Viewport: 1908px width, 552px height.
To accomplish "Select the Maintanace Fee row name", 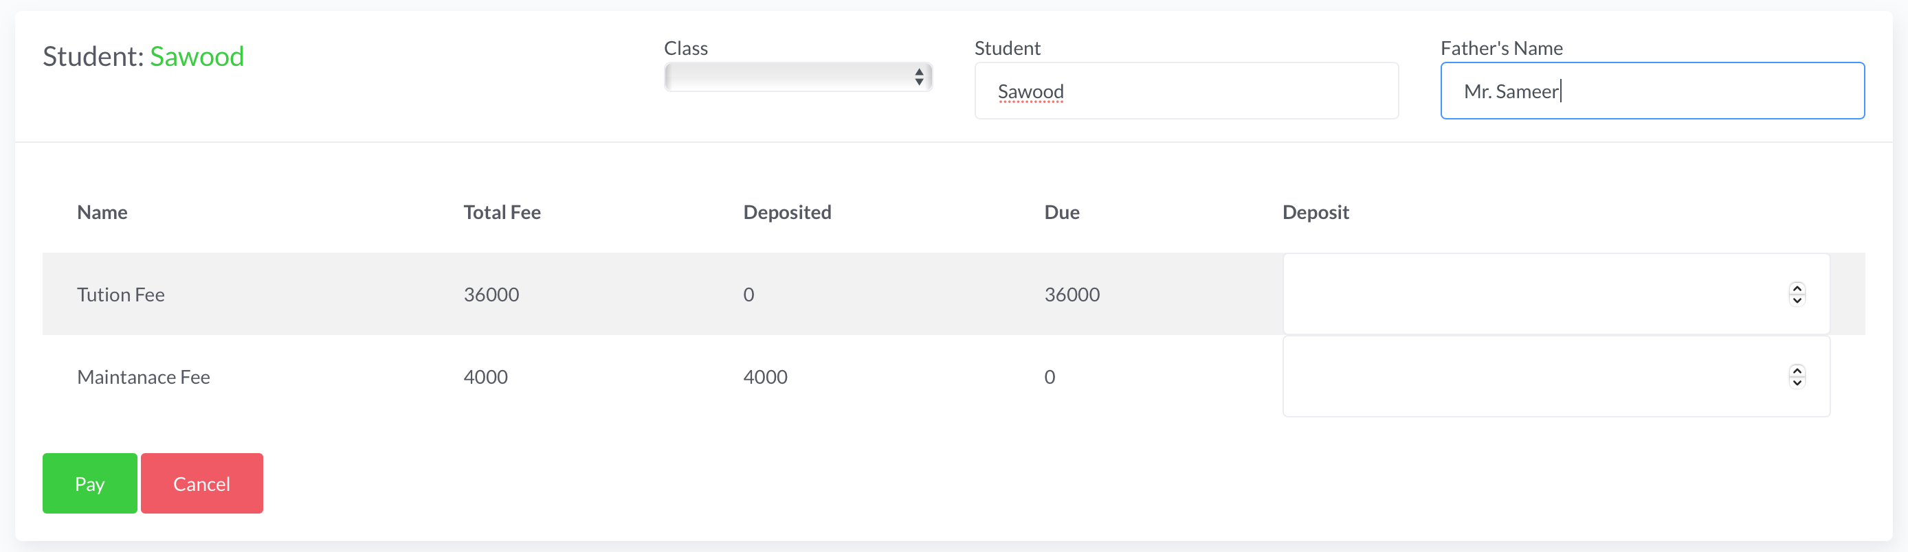I will click(x=144, y=378).
